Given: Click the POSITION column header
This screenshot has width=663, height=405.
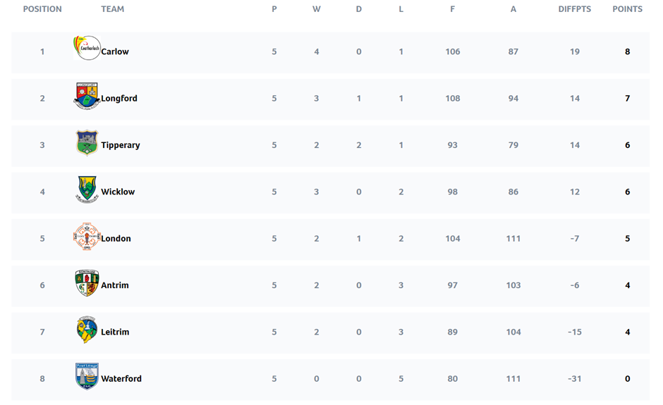Looking at the screenshot, I should 42,9.
